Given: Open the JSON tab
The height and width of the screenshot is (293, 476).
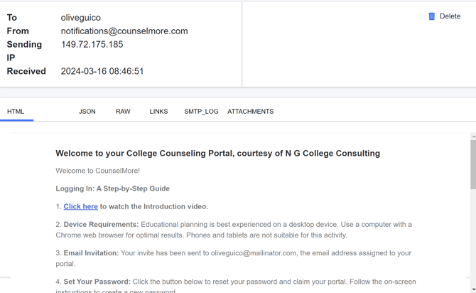Looking at the screenshot, I should tap(87, 112).
